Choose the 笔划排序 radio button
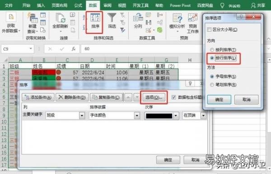Image resolution: width=271 pixels, height=174 pixels. [x=212, y=85]
